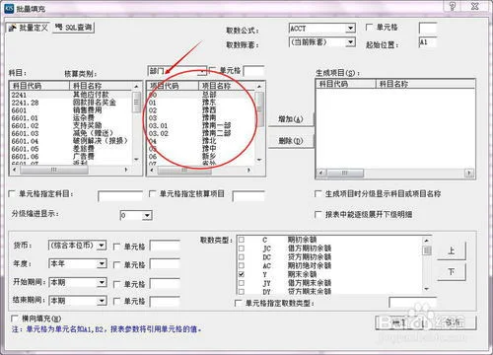This screenshot has width=493, height=355.
Task: Click the 下 move-down button
Action: [452, 272]
